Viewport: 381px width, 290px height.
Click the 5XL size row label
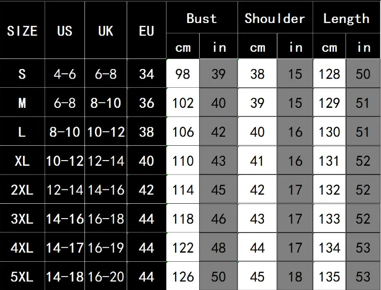coord(22,277)
